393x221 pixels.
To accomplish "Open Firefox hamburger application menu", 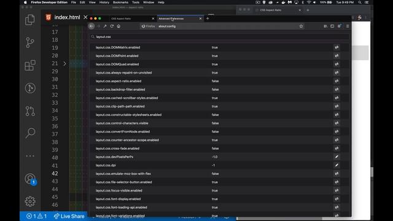I will 348,26.
